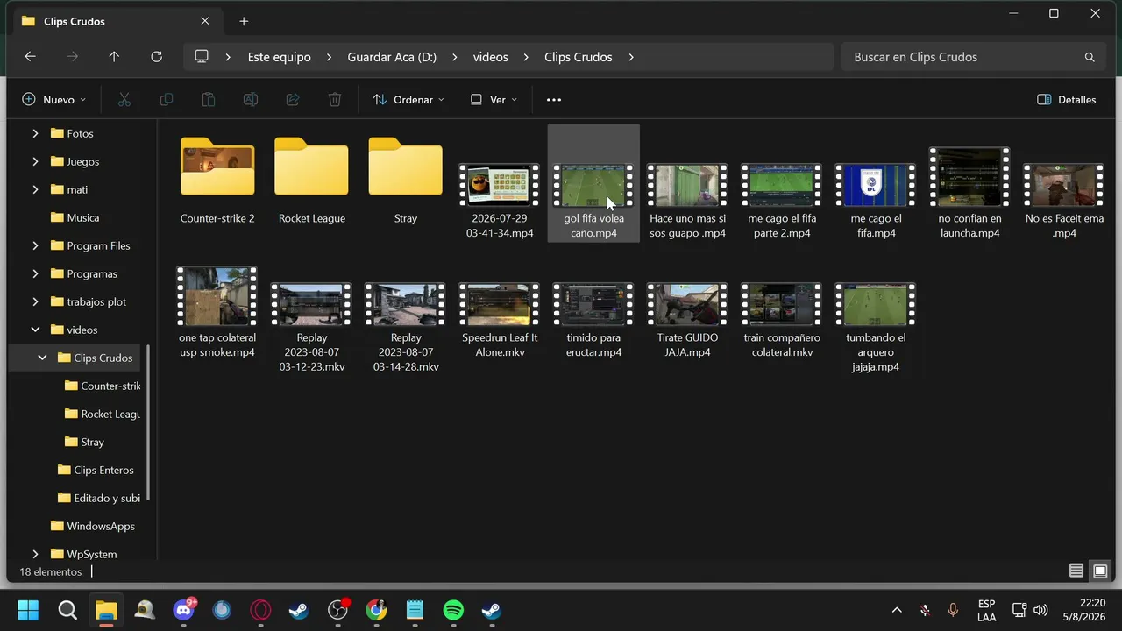
Task: Click the Buscar en Clips Crudos search field
Action: coord(973,57)
